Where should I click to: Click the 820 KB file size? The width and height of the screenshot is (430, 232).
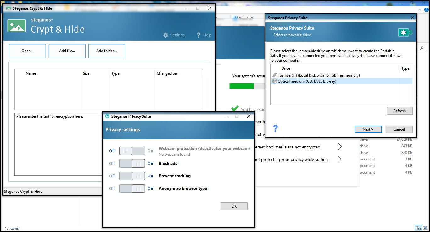pos(406,152)
